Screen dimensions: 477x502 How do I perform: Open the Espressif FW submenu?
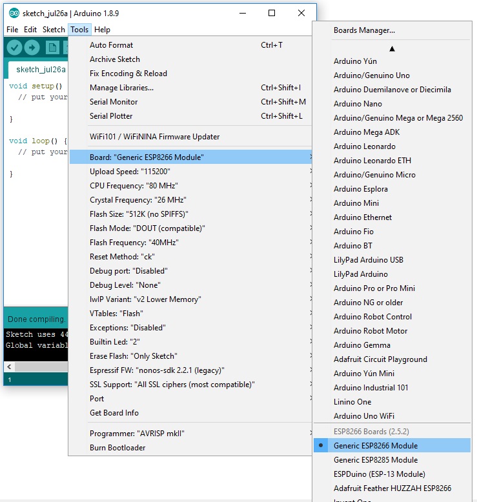coord(190,370)
